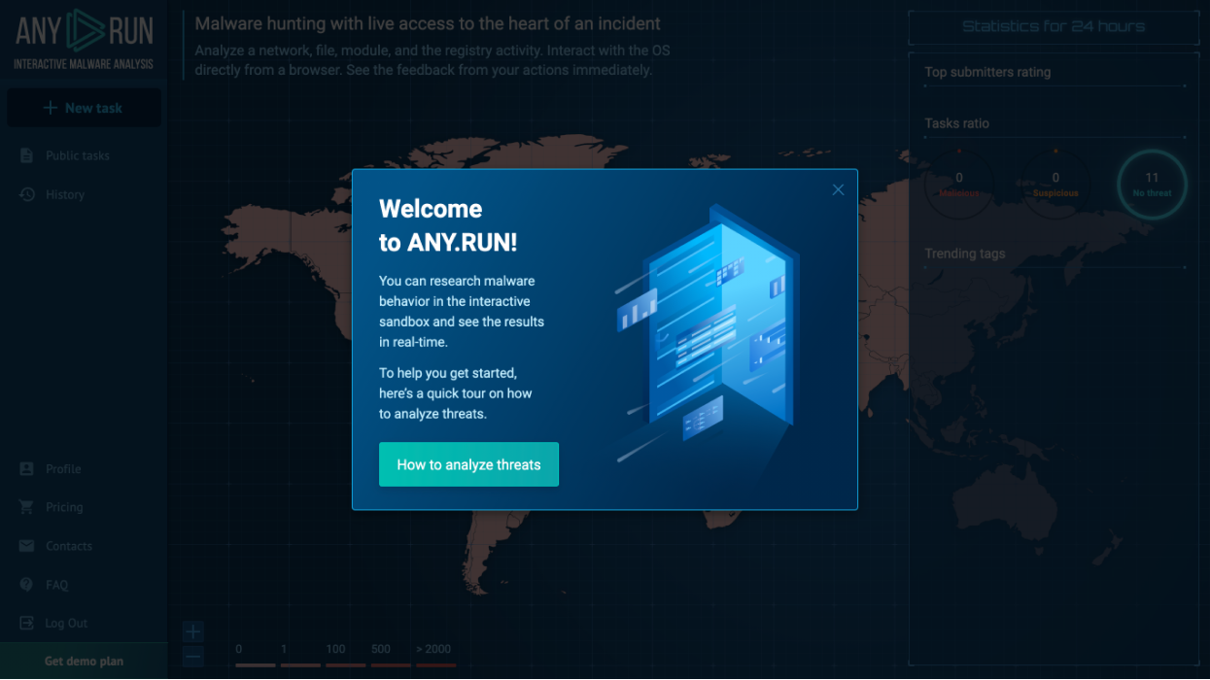The image size is (1210, 680).
Task: Click the legend swatch under 0
Action: pos(256,665)
